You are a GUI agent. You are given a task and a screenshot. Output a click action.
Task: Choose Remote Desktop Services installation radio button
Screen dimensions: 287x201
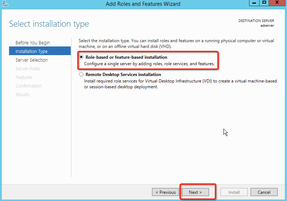81,75
